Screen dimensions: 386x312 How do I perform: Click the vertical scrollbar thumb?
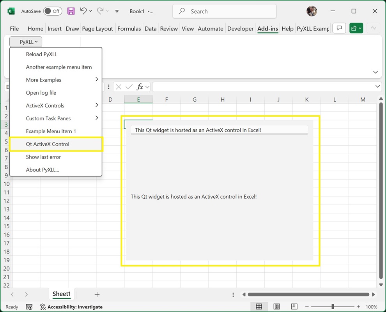[381, 190]
